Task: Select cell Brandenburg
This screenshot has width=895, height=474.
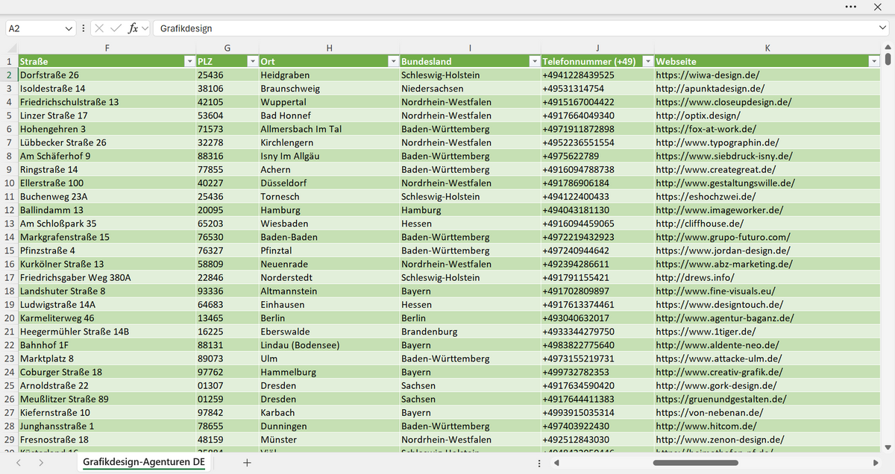Action: (470, 332)
